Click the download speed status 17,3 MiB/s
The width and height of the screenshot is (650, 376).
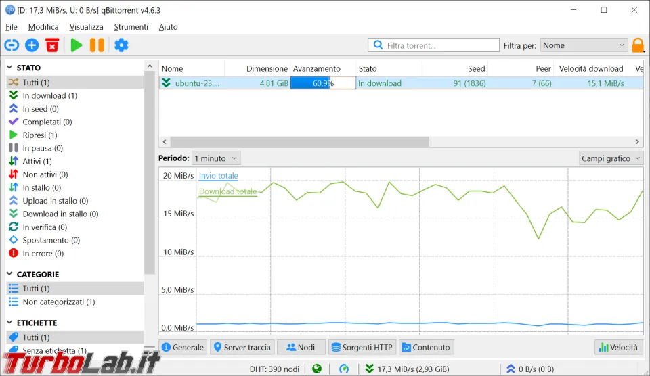tap(407, 369)
